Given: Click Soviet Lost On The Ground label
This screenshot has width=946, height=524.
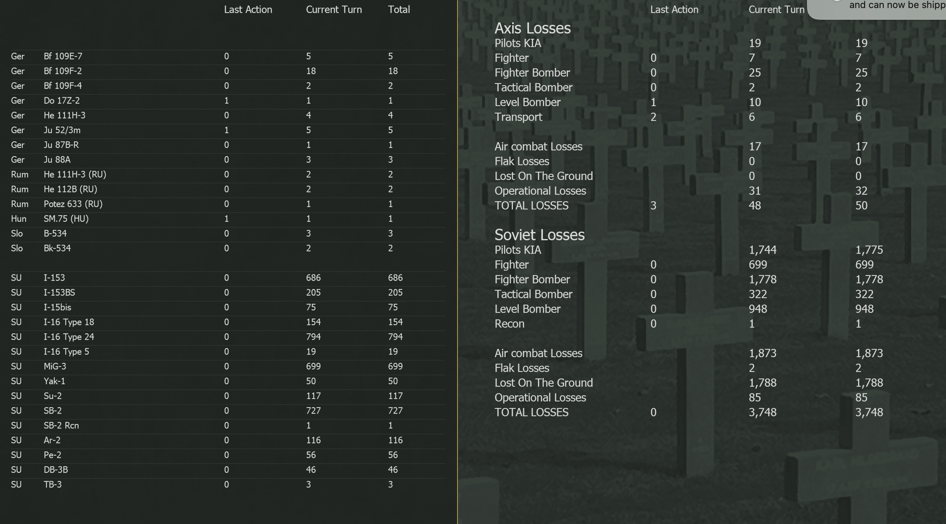Looking at the screenshot, I should pos(544,382).
